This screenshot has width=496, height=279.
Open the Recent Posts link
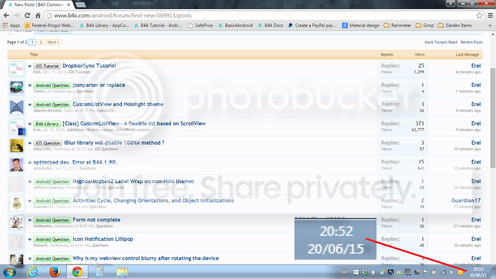[x=472, y=42]
